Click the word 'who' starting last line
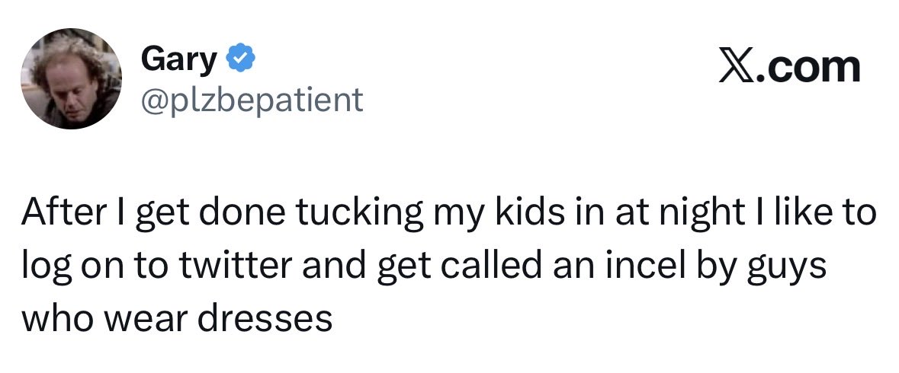 point(58,319)
